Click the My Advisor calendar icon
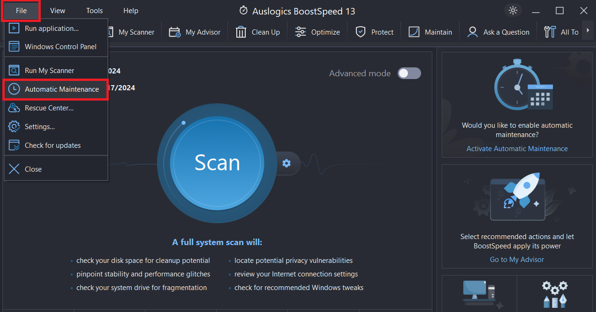This screenshot has height=312, width=596. [x=174, y=32]
